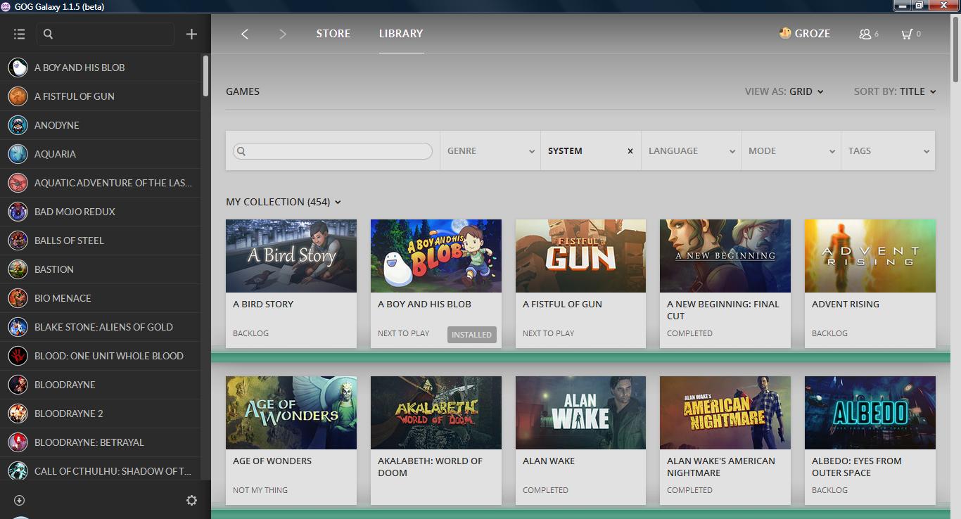The width and height of the screenshot is (961, 519).
Task: Expand the TAGS filter dropdown
Action: click(889, 150)
